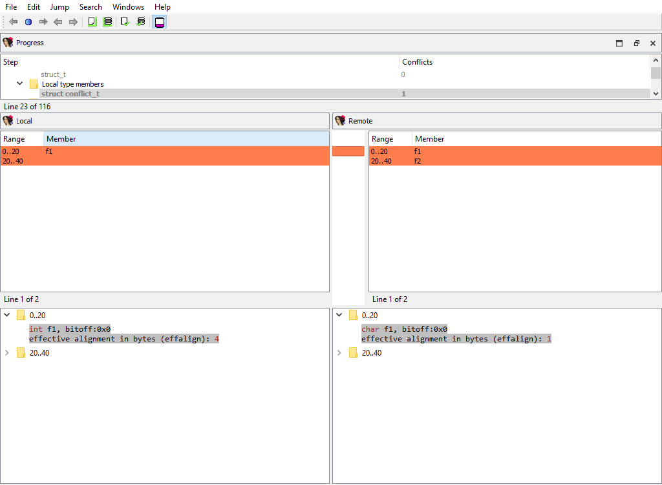Click the gray right arrow beside the blue circle
The width and height of the screenshot is (662, 485).
(x=43, y=22)
